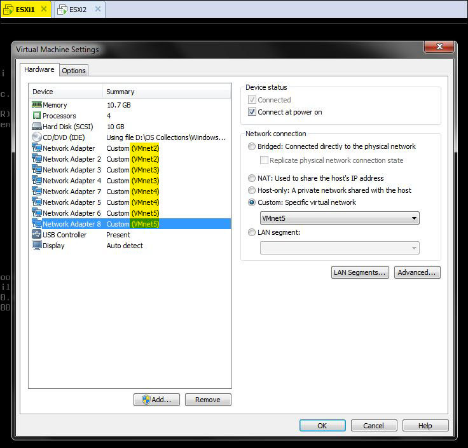Screen dimensions: 468x448
Task: Select the Processors row summary value 4
Action: click(x=109, y=116)
